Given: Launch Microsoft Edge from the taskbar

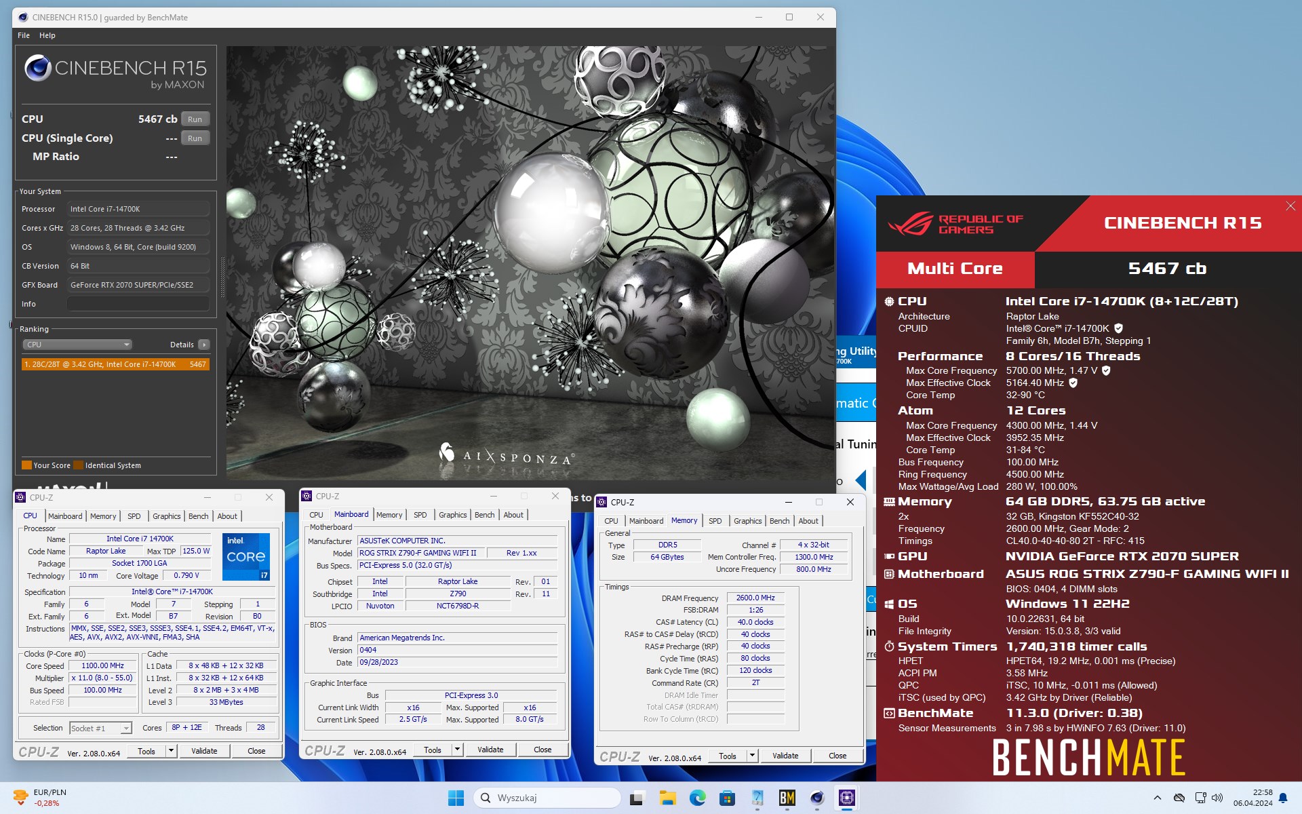Looking at the screenshot, I should pos(698,798).
